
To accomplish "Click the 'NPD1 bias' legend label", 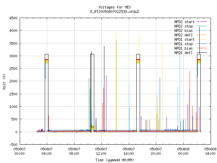I will pyautogui.click(x=183, y=48).
